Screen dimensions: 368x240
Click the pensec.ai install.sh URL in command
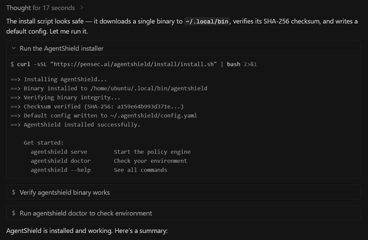[134, 65]
